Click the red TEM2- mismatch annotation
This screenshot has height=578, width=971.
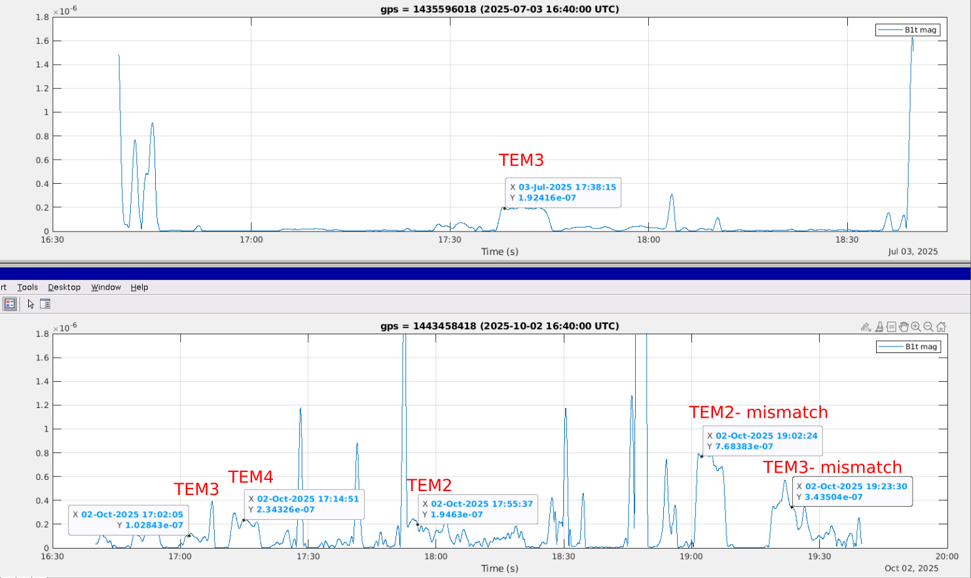pyautogui.click(x=758, y=413)
